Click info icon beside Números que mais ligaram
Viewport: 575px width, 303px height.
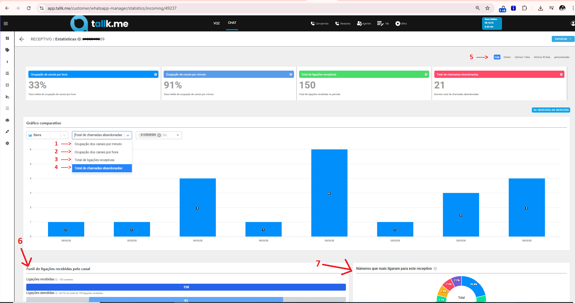click(x=435, y=269)
